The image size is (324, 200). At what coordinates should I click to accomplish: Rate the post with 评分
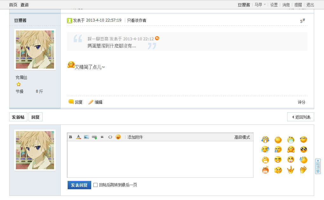[x=301, y=102]
